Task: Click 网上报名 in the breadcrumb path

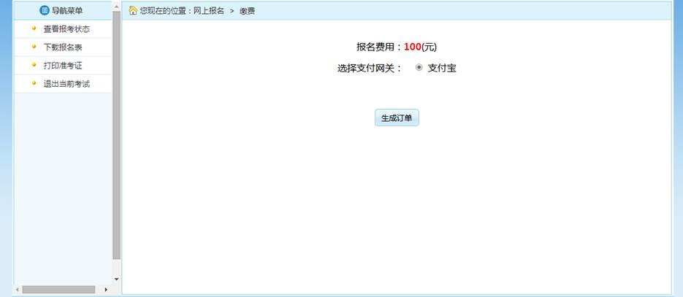Action: [209, 11]
